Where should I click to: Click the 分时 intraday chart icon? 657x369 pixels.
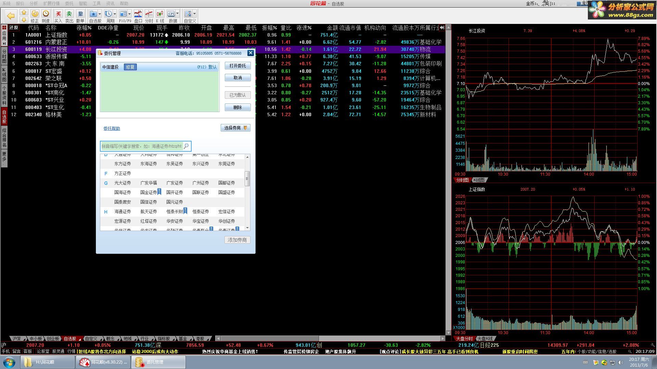pyautogui.click(x=149, y=14)
